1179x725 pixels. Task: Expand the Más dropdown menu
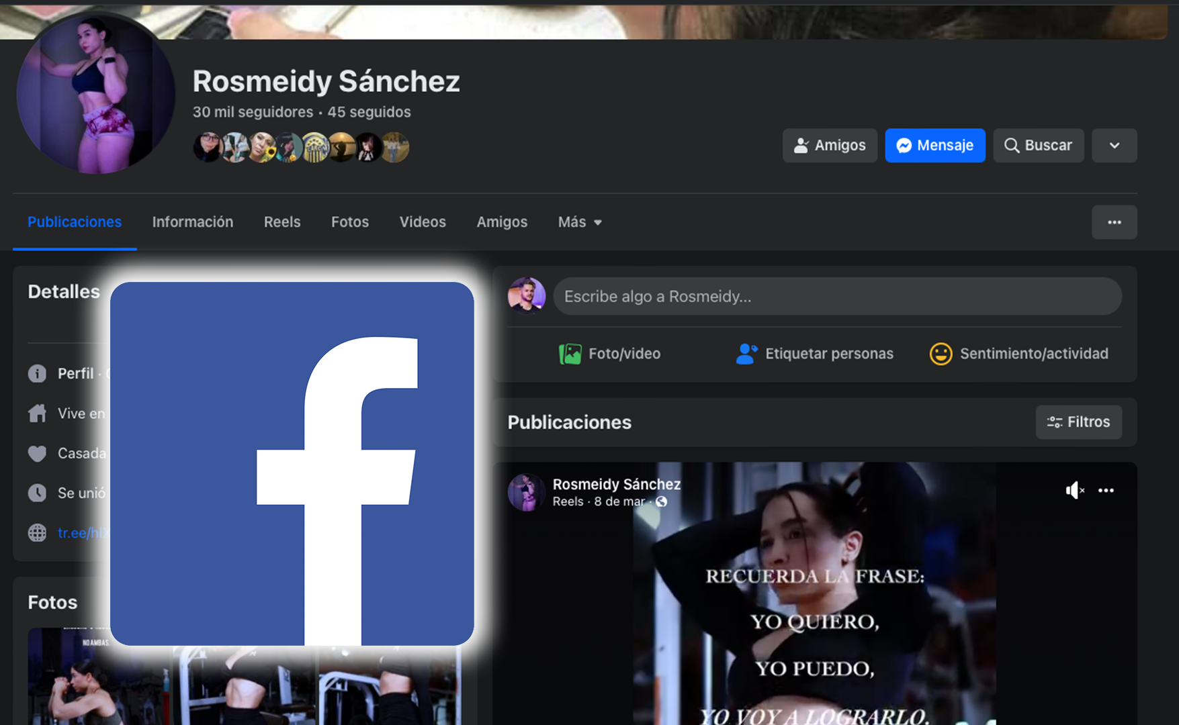pos(580,222)
